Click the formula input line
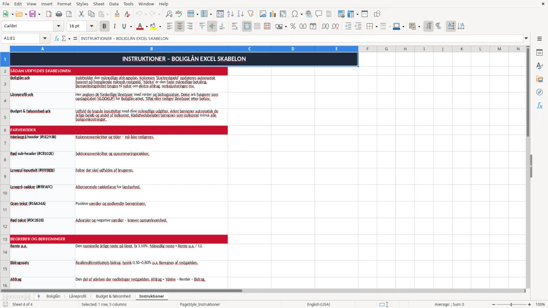The image size is (548, 308). click(x=301, y=38)
